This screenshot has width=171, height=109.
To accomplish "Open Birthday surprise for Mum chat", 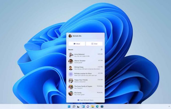I will click(85, 74).
